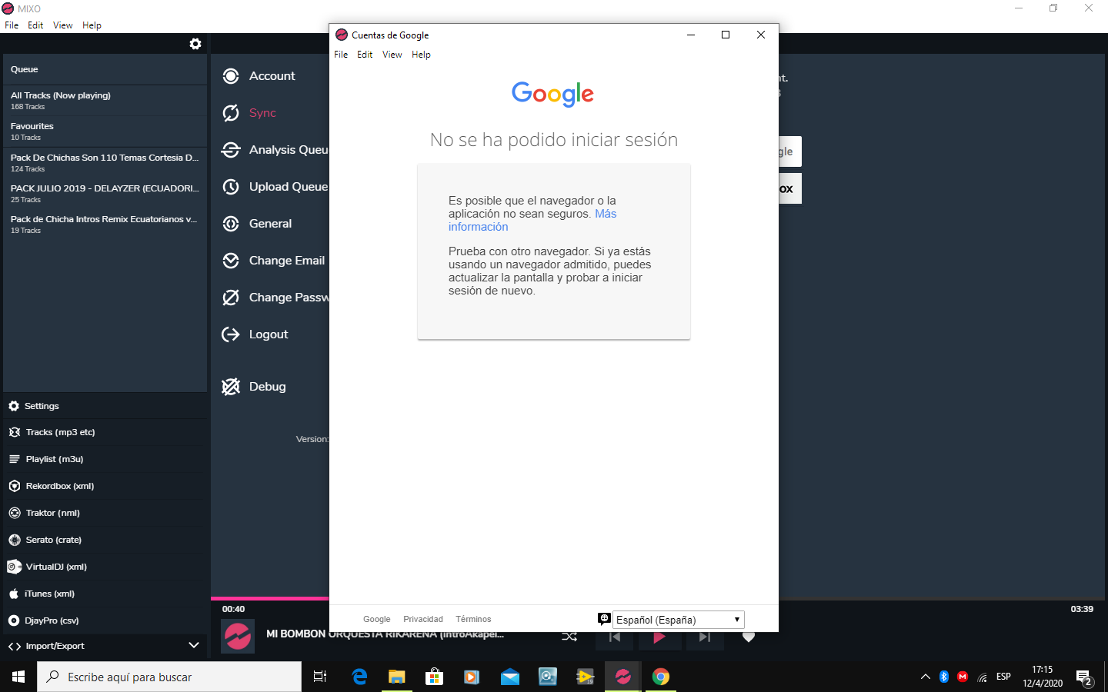Click the Logout option
Screen dimensions: 1108x692
[x=268, y=334]
